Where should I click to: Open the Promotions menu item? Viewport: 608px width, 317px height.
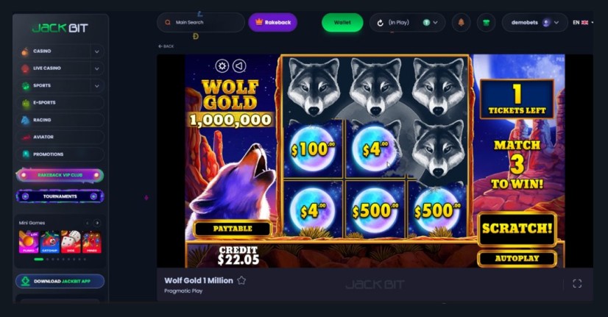coord(60,154)
